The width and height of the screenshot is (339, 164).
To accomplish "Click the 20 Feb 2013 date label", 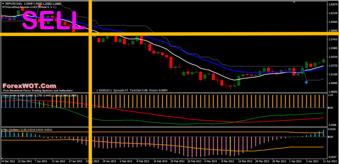I will tap(177, 161).
